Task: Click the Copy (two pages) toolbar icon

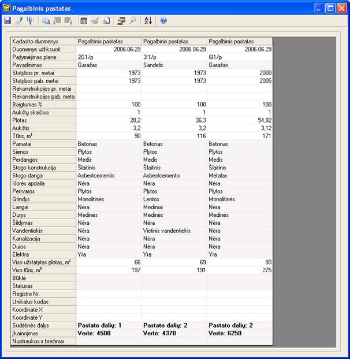Action: tap(46, 21)
